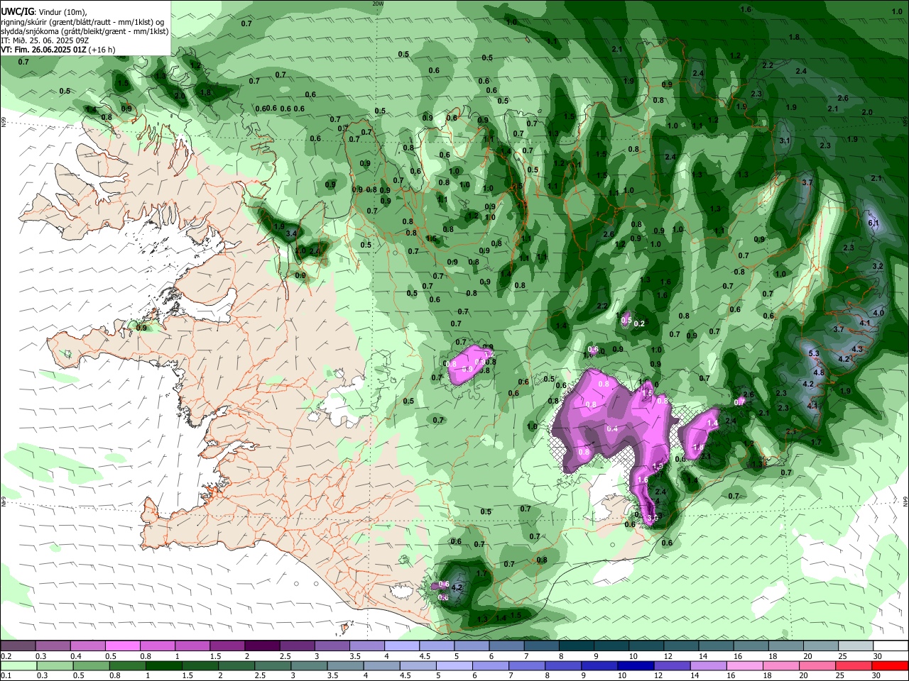
Task: Pick the bright red 30 mm rain swatch
Action: coord(891,665)
